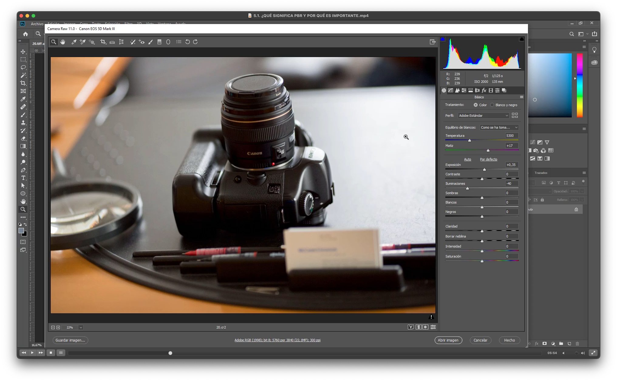Viewport: 617px width, 381px height.
Task: Open the Tone Curve panel tab
Action: click(x=451, y=90)
